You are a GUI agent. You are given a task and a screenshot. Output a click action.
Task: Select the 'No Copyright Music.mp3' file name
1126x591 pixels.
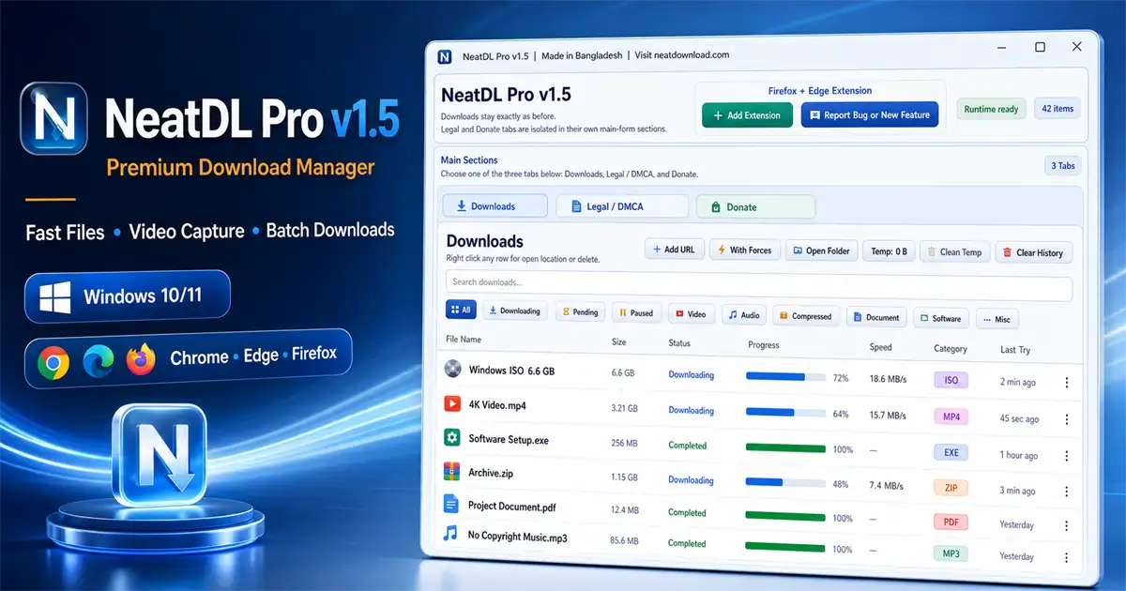click(518, 538)
